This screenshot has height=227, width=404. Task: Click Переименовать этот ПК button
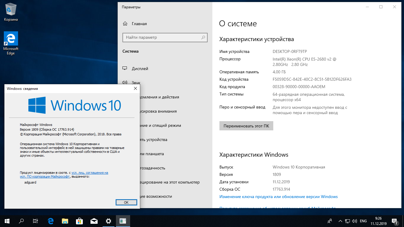(246, 126)
